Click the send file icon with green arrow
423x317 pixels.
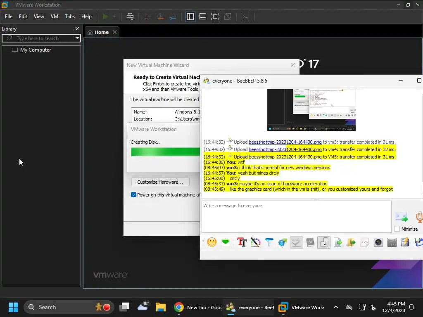(x=337, y=242)
